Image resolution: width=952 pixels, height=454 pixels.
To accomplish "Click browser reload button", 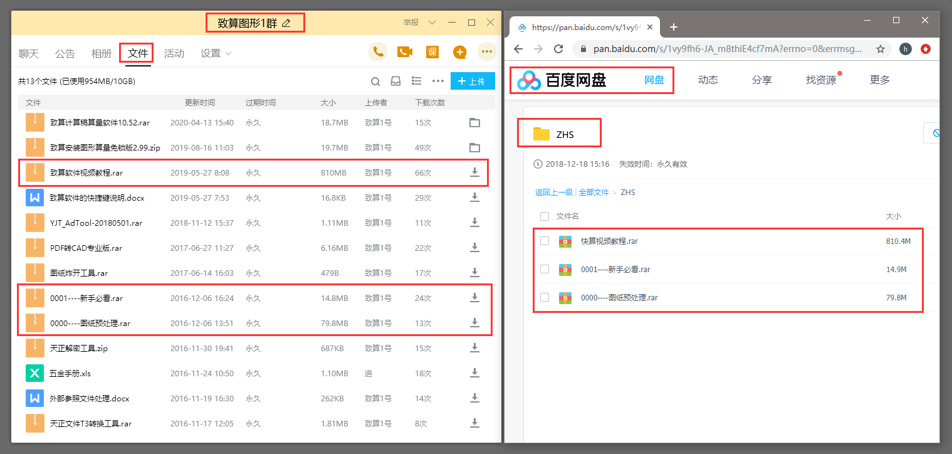I will pyautogui.click(x=558, y=49).
